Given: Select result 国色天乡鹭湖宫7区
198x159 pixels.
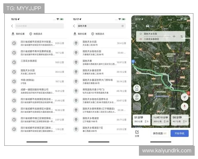Looking at the screenshot, I should [x=101, y=129].
